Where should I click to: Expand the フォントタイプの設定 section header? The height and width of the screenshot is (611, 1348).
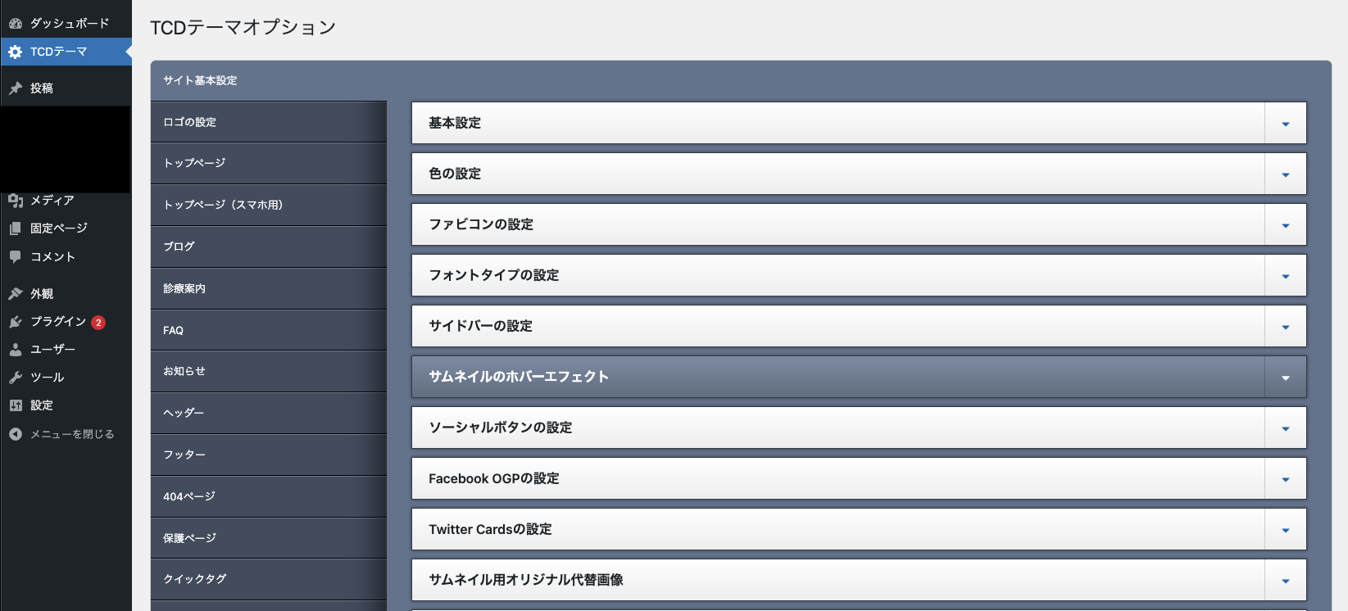(859, 276)
